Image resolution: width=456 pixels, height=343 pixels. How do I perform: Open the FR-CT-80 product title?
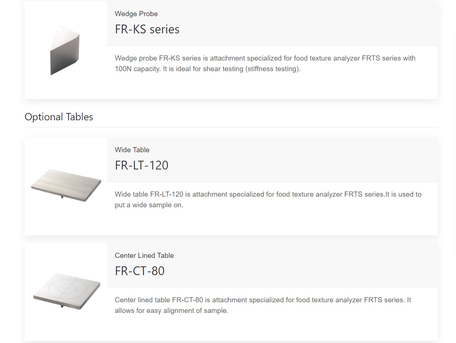click(140, 271)
